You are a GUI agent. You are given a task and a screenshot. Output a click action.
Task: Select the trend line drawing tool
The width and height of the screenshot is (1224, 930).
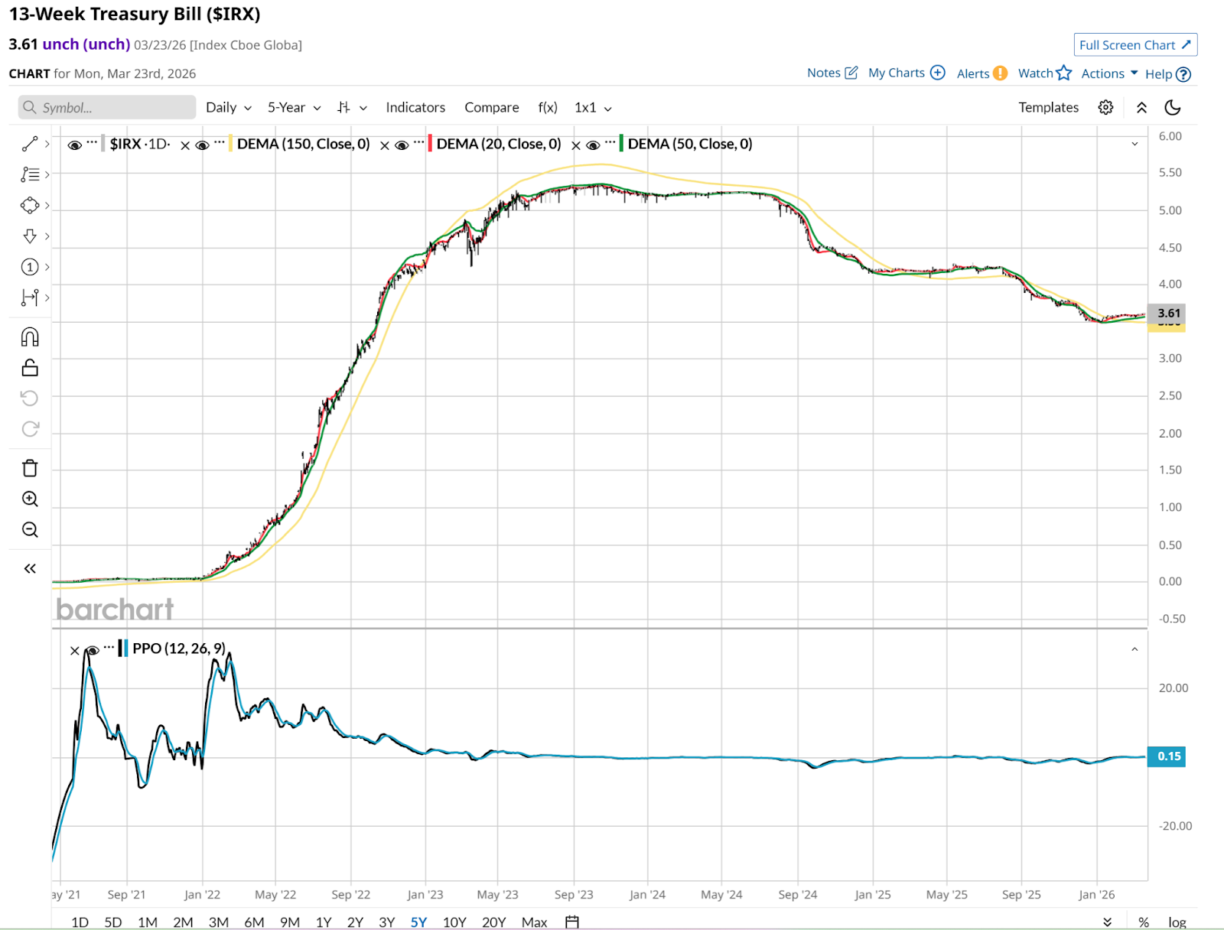(30, 144)
